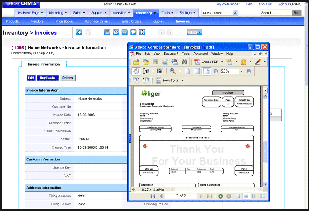Click the Review comment icon in Acrobat
Screen dimensions: 309x211
tap(229, 62)
